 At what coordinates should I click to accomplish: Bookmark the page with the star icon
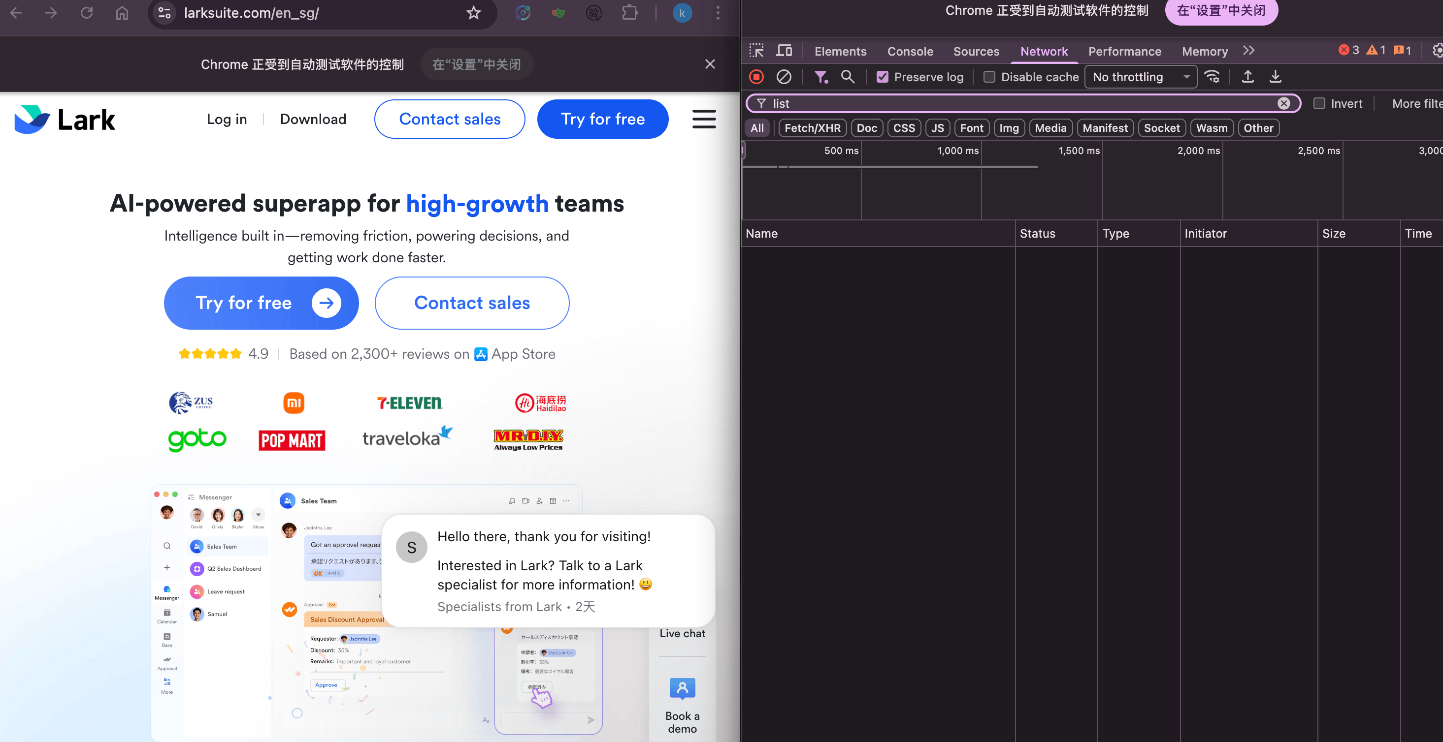[474, 13]
